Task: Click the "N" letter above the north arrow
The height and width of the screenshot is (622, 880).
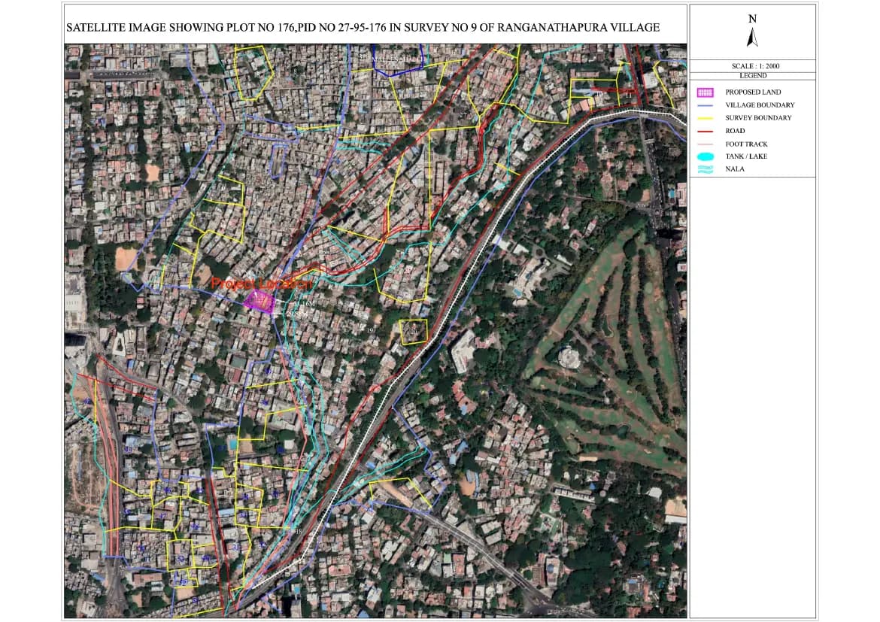Action: pyautogui.click(x=753, y=19)
